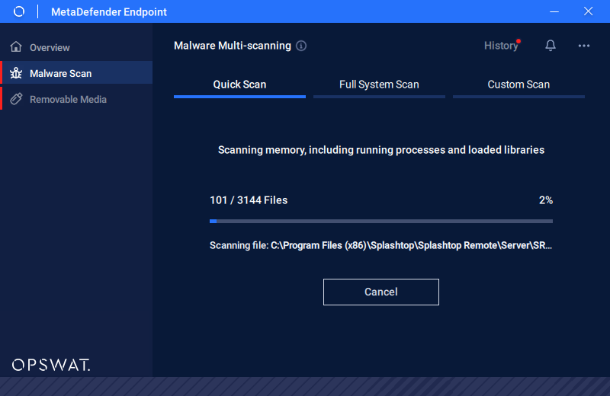Go to the Overview section
The height and width of the screenshot is (396, 610).
click(77, 47)
